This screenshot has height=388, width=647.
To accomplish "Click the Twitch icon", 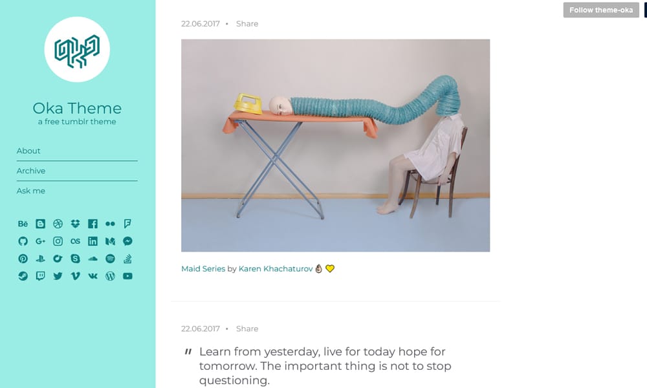I will [x=40, y=276].
